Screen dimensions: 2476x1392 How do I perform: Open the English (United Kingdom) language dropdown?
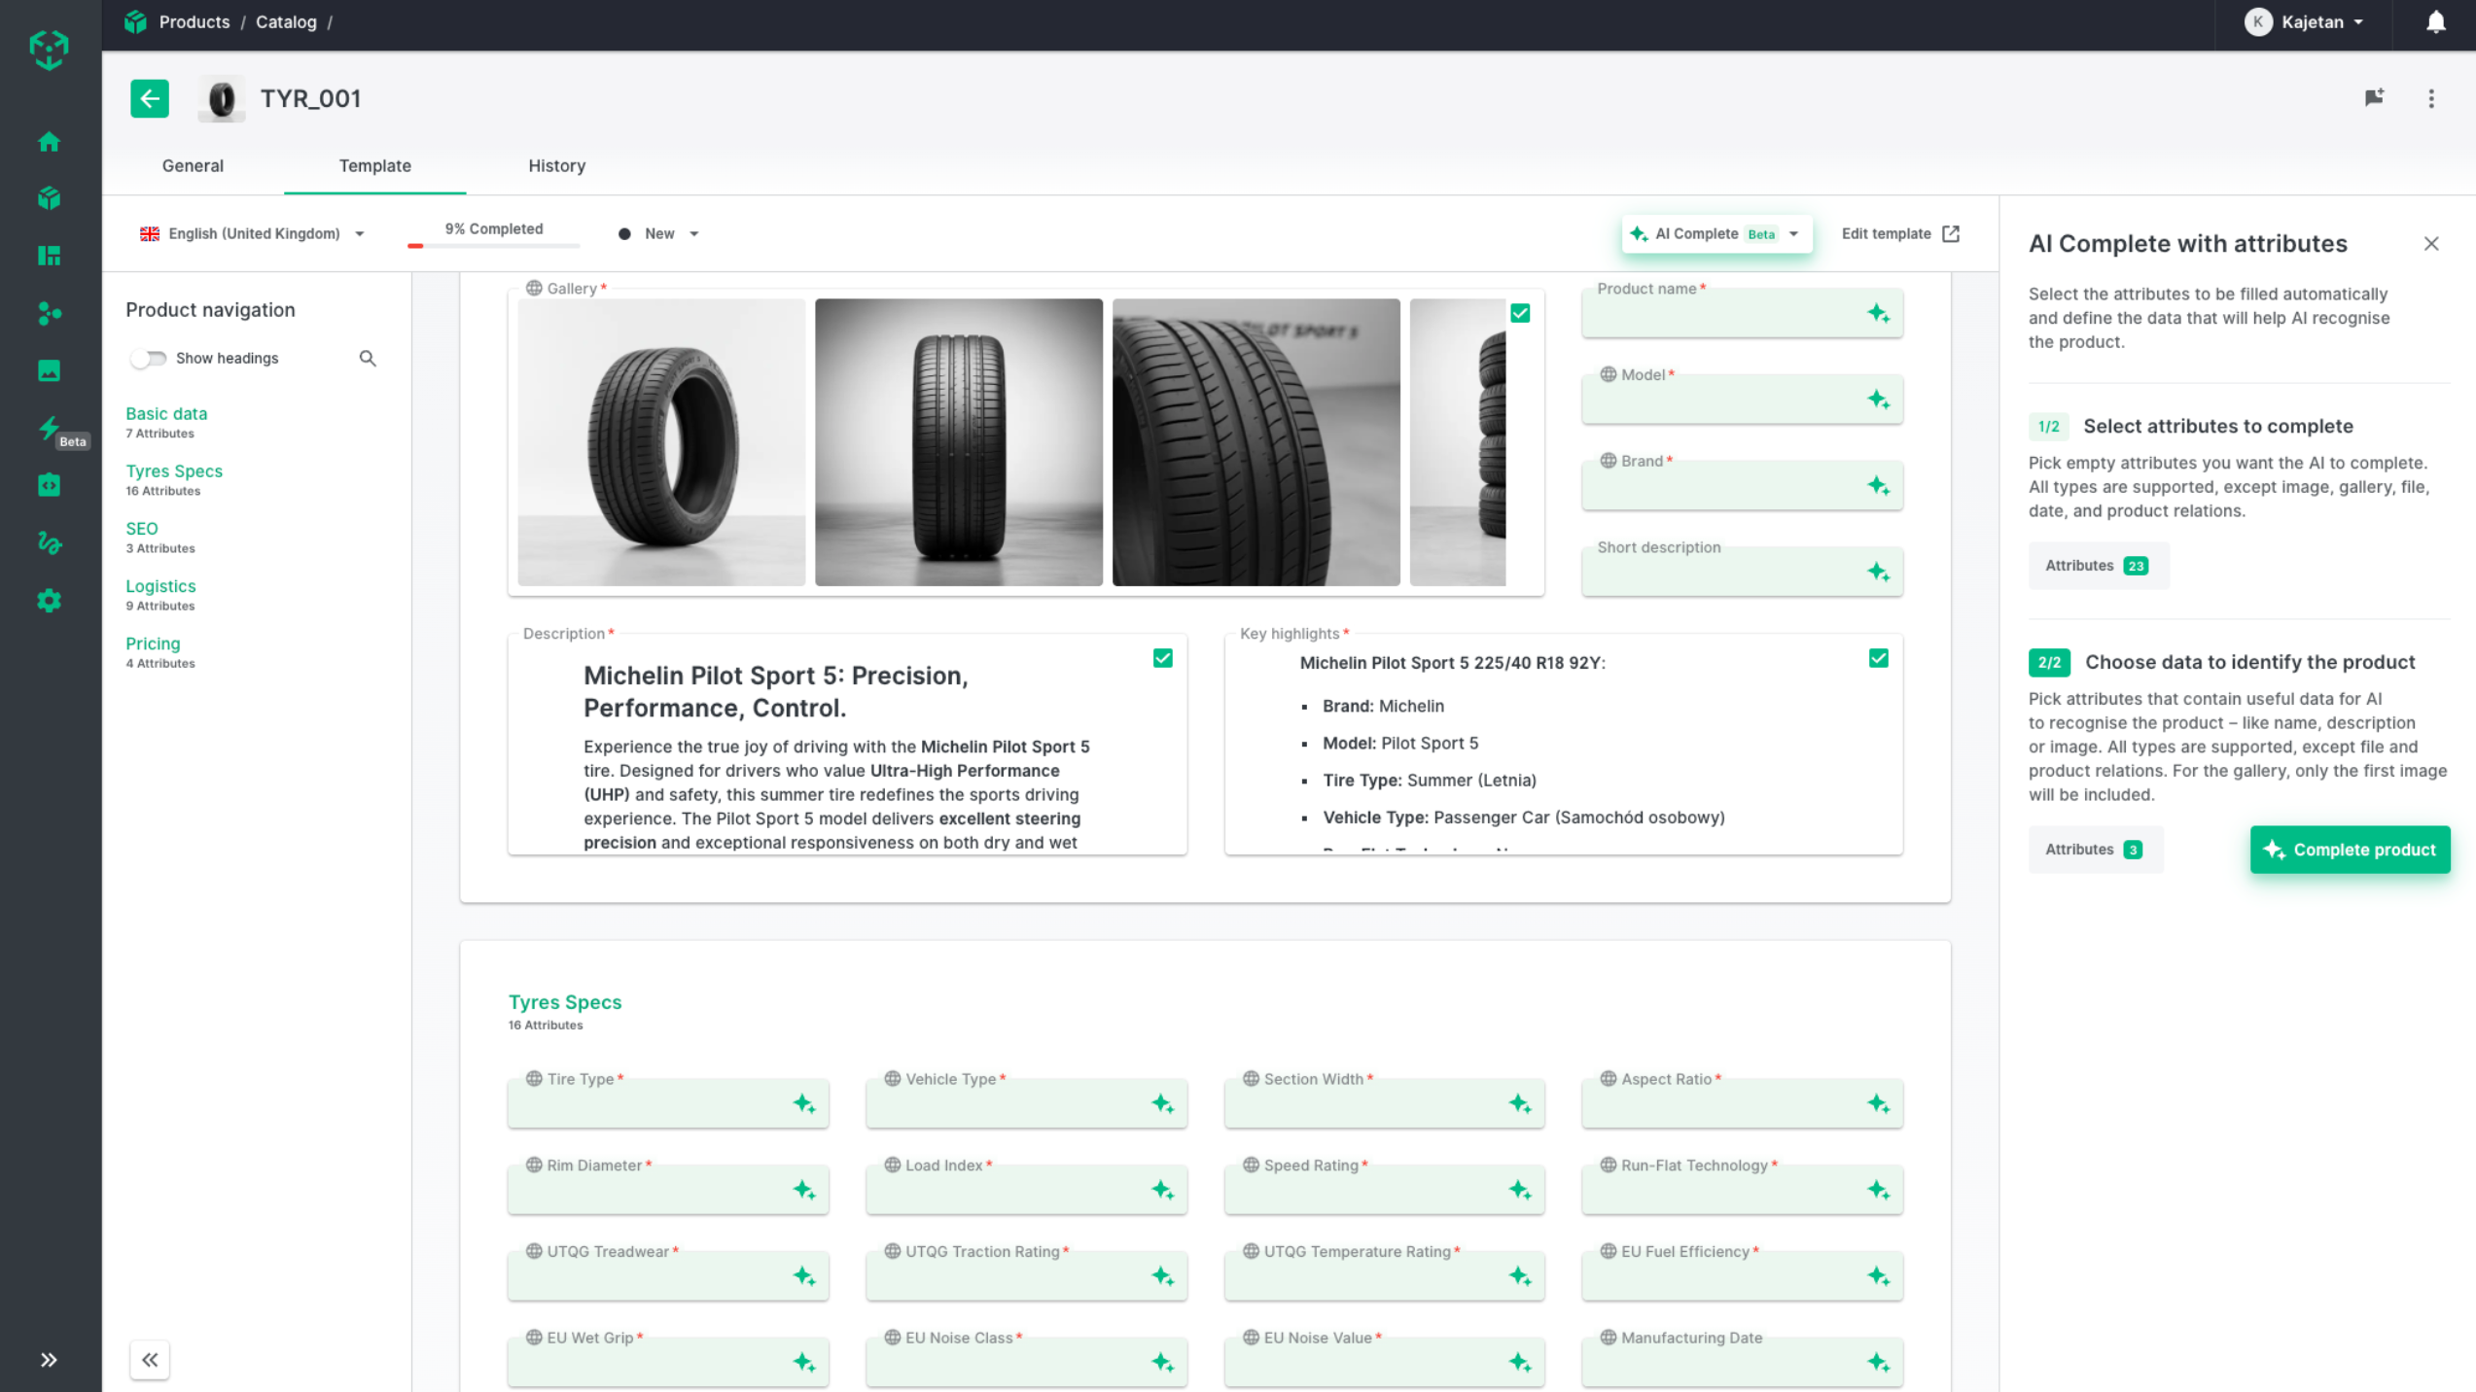click(253, 234)
